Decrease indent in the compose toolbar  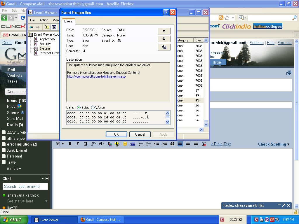pyautogui.click(x=157, y=144)
